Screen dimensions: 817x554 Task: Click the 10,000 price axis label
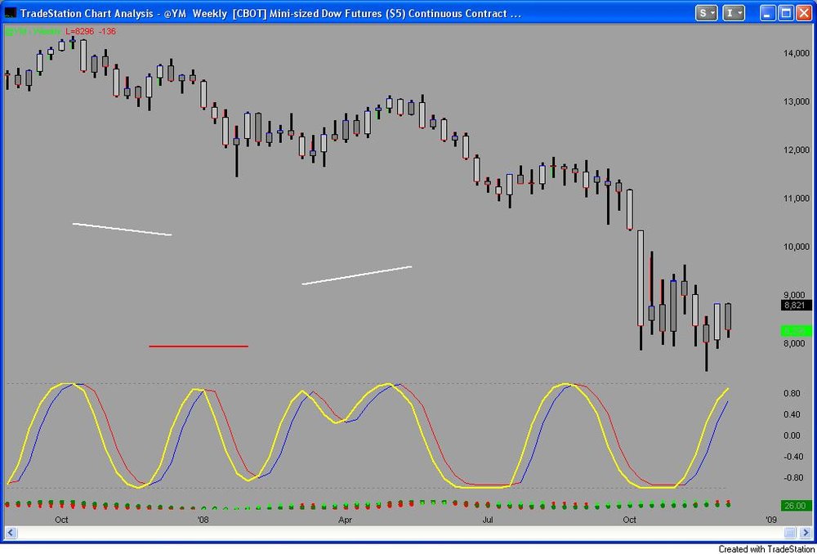[x=796, y=247]
